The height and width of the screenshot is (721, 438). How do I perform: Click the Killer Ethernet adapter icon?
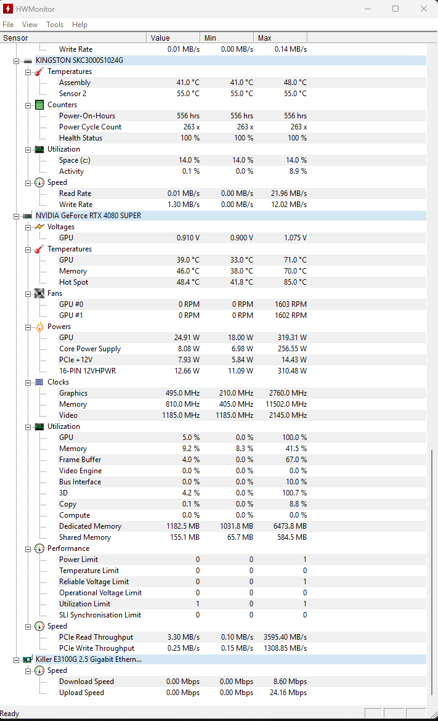[x=27, y=659]
